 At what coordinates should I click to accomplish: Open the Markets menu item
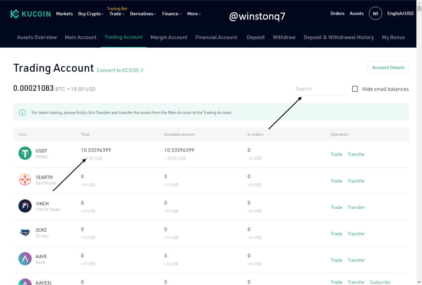(64, 14)
